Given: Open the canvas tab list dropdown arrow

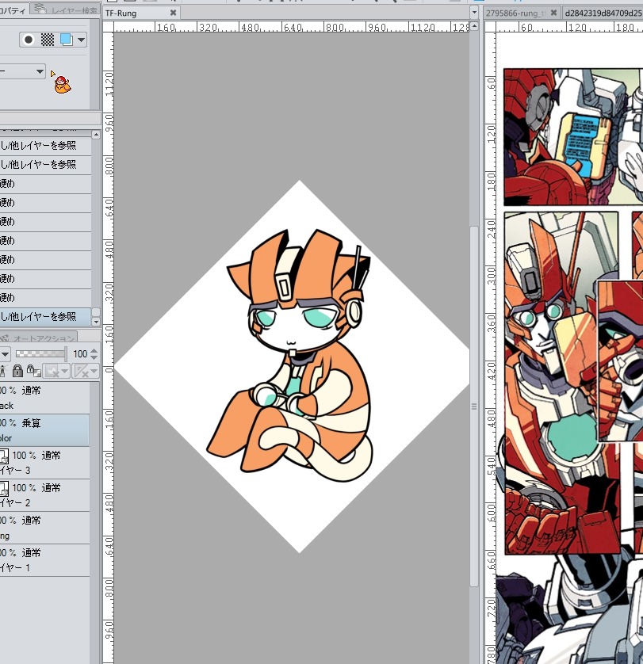Looking at the screenshot, I should coord(474,12).
